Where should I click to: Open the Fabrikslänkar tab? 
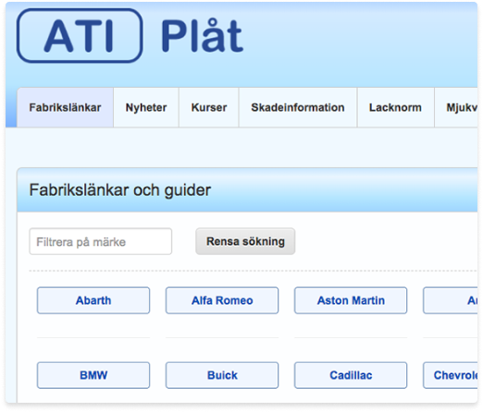65,107
